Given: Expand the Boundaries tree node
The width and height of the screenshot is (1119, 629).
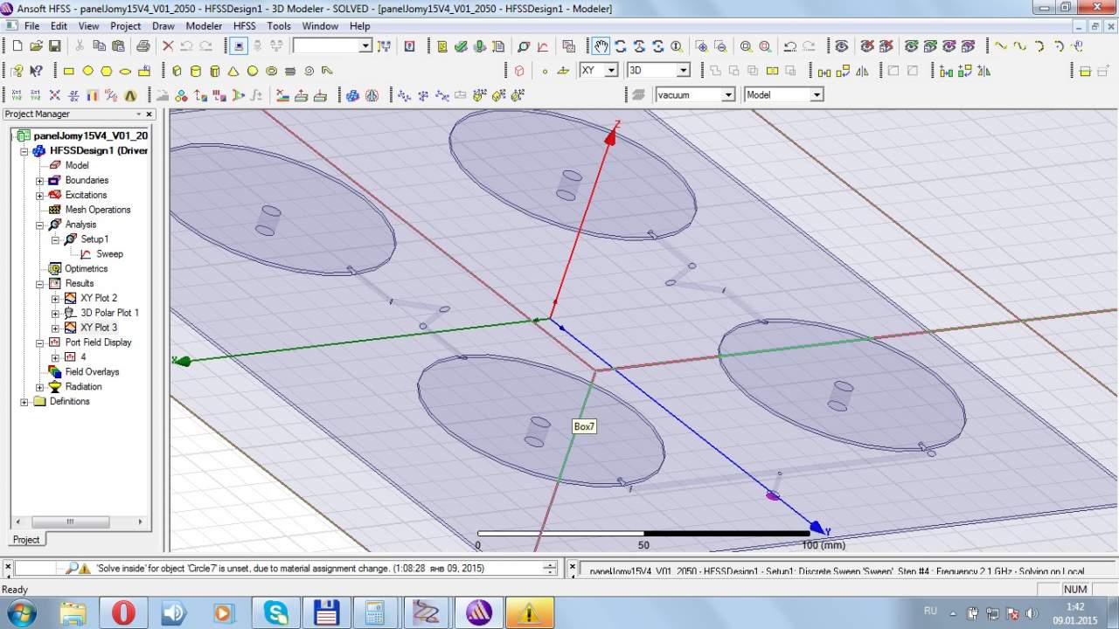Looking at the screenshot, I should click(39, 181).
